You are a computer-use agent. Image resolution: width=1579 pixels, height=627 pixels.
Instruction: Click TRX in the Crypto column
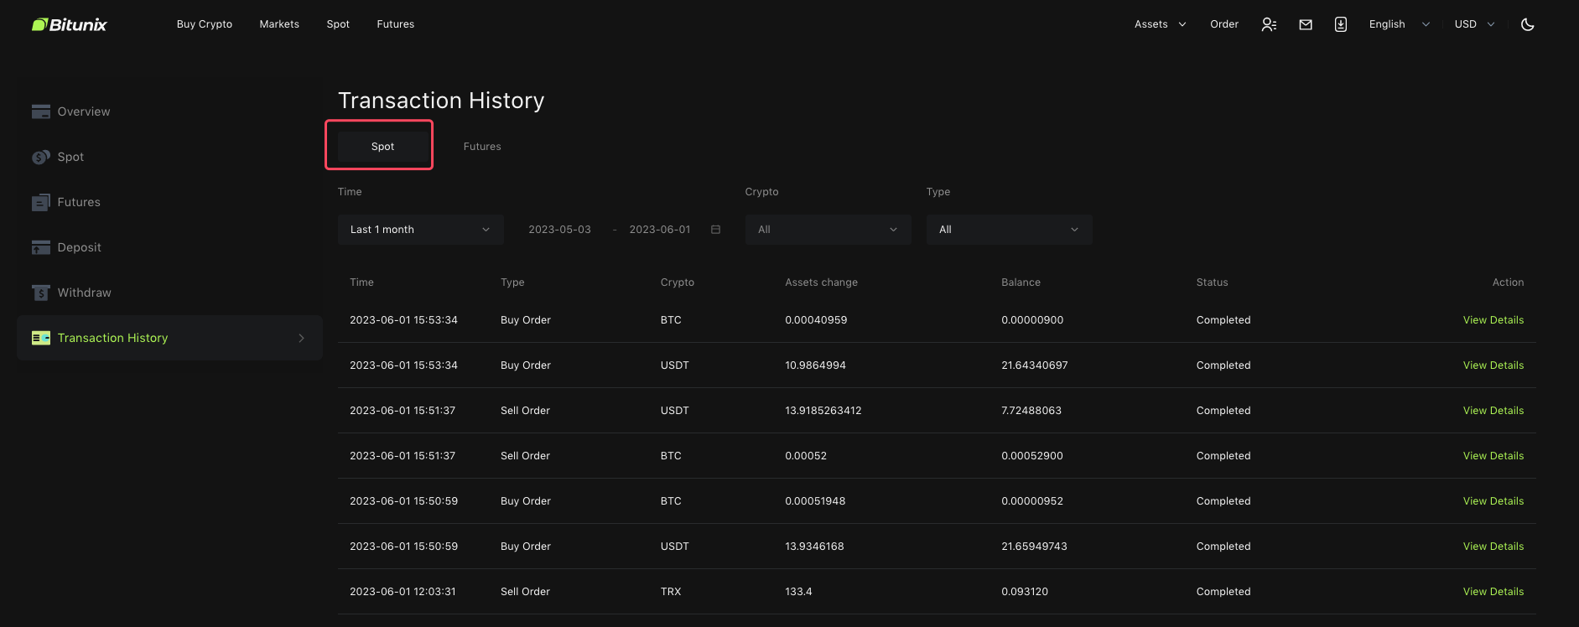(x=671, y=592)
